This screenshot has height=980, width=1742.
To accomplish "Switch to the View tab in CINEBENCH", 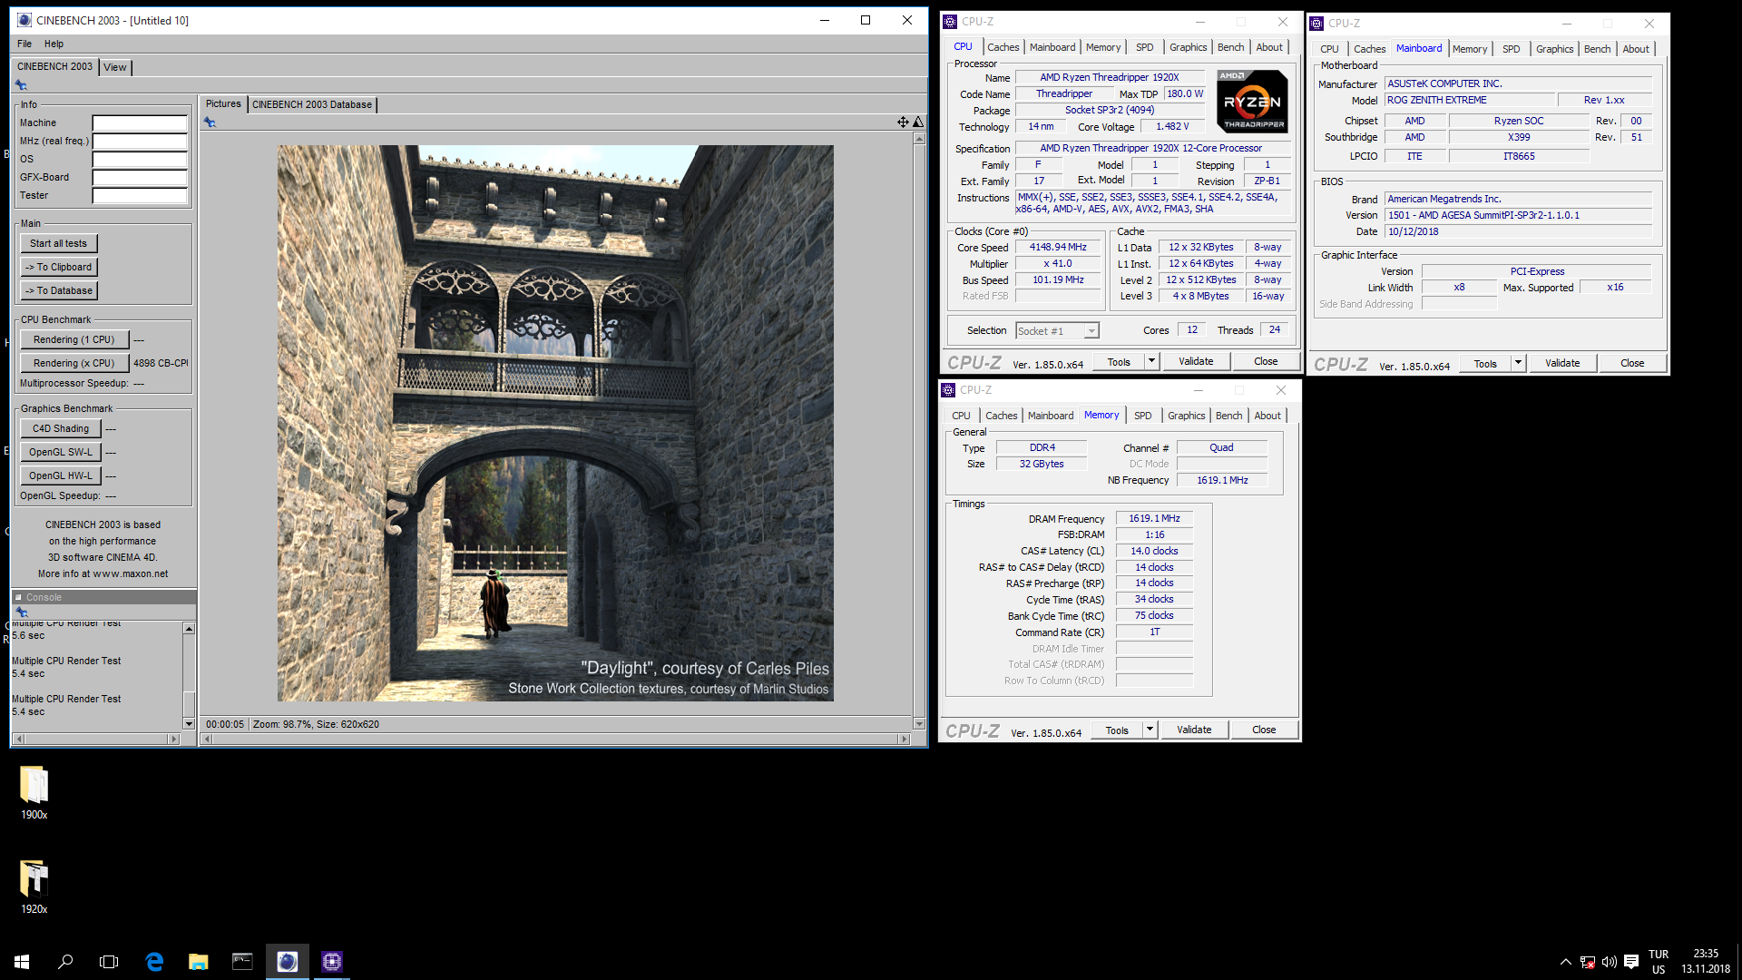I will click(x=115, y=67).
